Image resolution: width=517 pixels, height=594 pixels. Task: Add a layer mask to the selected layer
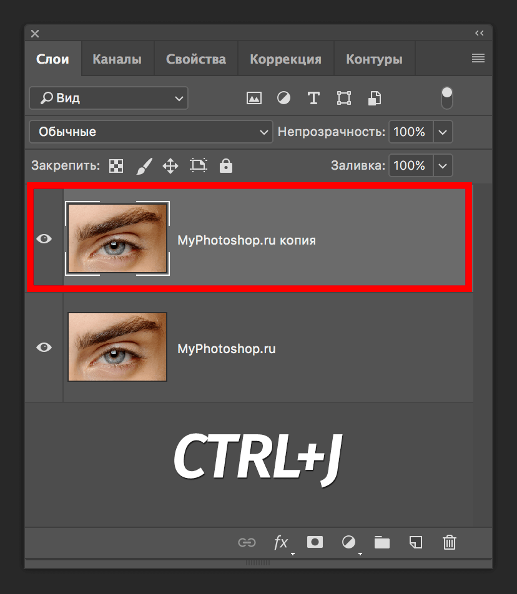click(x=315, y=543)
